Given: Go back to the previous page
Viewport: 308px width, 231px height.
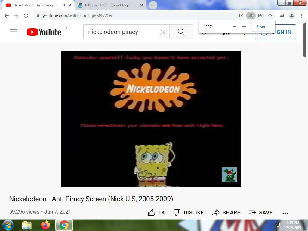Looking at the screenshot, I should (7, 16).
